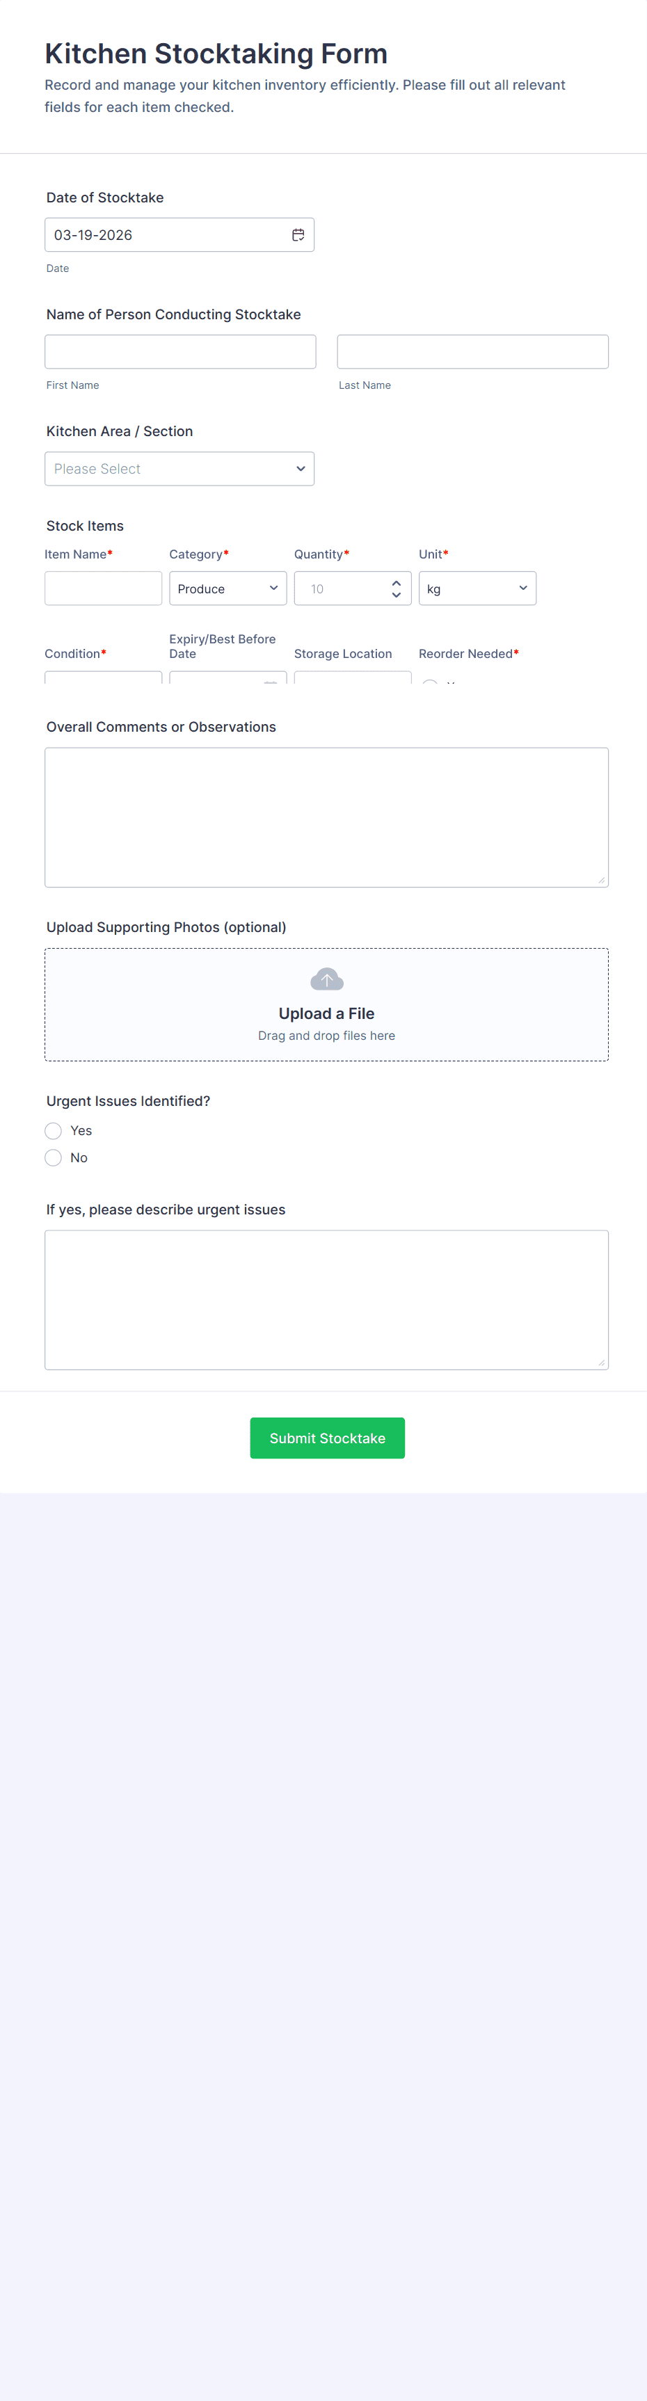Decrease quantity with the down arrow
This screenshot has height=2401, width=647.
[x=397, y=595]
